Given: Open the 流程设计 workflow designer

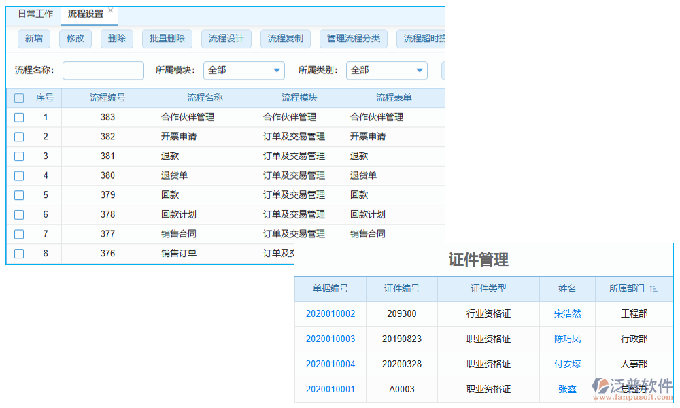Looking at the screenshot, I should (226, 39).
